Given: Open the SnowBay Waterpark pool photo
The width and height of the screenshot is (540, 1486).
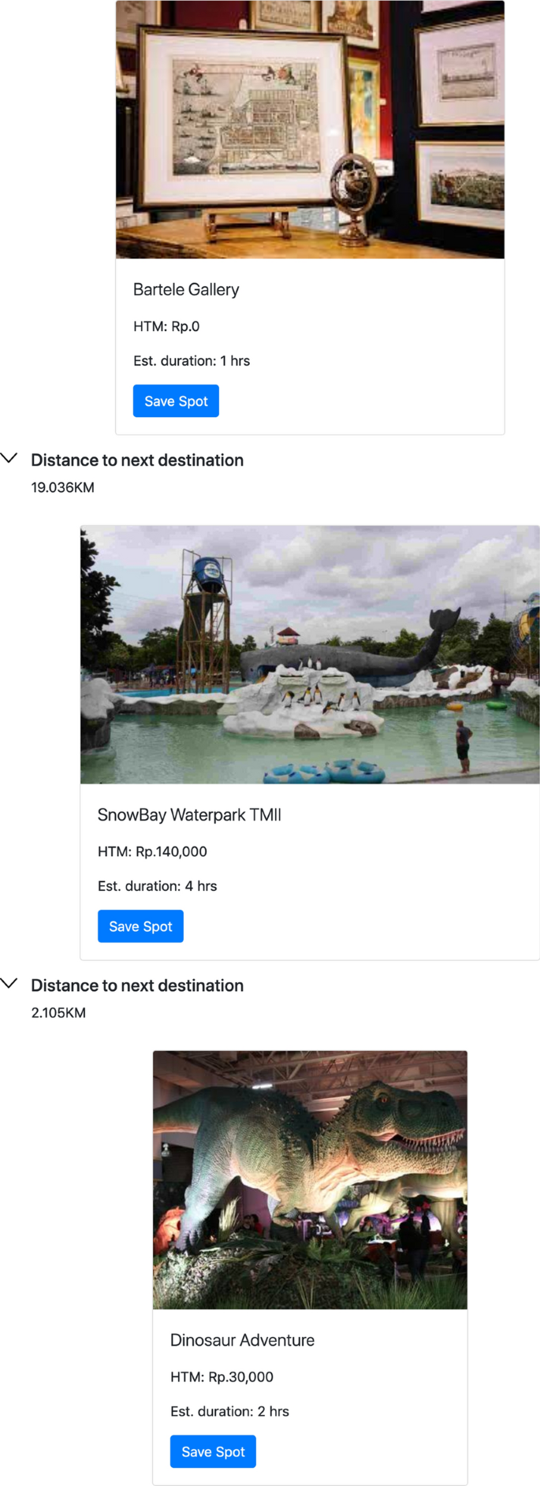Looking at the screenshot, I should pyautogui.click(x=310, y=654).
